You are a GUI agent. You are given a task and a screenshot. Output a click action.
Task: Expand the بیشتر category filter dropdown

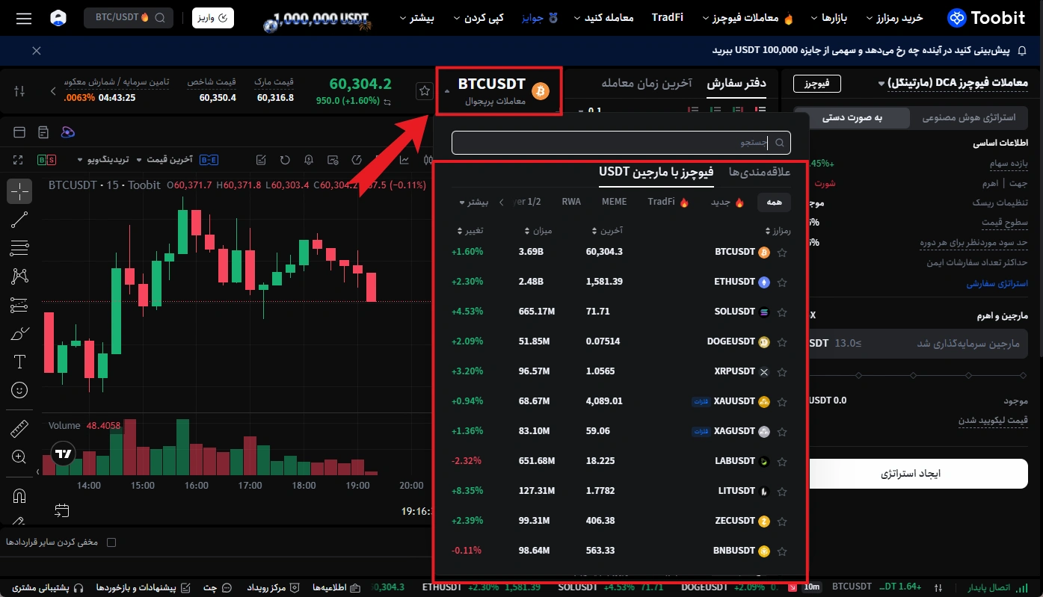473,202
